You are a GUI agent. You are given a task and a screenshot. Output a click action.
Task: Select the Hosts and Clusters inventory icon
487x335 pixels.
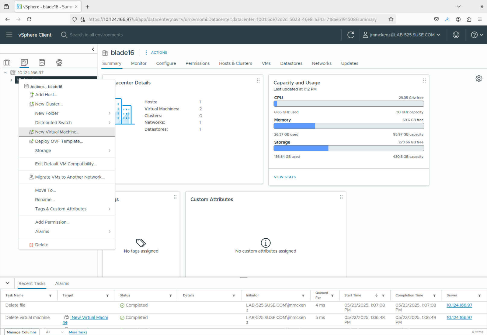[x=7, y=62]
